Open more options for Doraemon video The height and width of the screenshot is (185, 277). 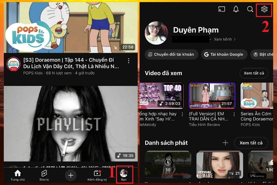(x=128, y=61)
